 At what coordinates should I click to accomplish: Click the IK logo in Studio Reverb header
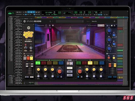click(x=24, y=21)
